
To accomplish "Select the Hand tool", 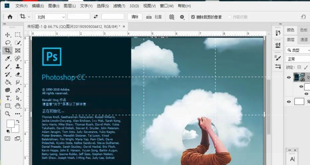I will click(18, 106).
